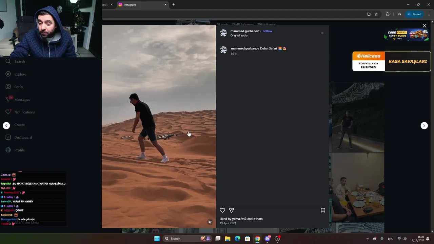Open a new browser tab

(x=174, y=5)
